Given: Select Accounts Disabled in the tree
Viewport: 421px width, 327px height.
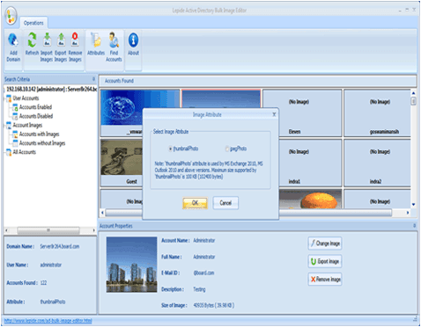Looking at the screenshot, I should coord(36,116).
